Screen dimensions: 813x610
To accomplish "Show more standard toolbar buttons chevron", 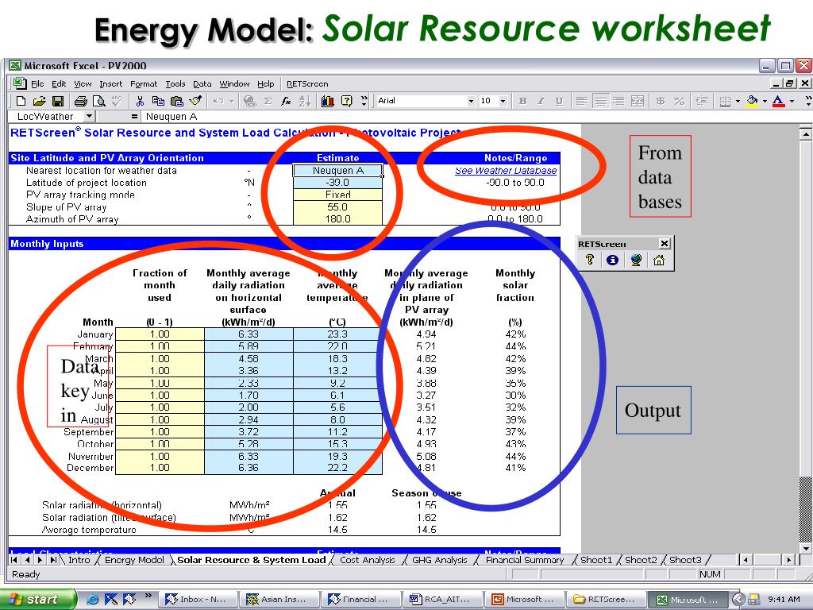I will pyautogui.click(x=364, y=101).
